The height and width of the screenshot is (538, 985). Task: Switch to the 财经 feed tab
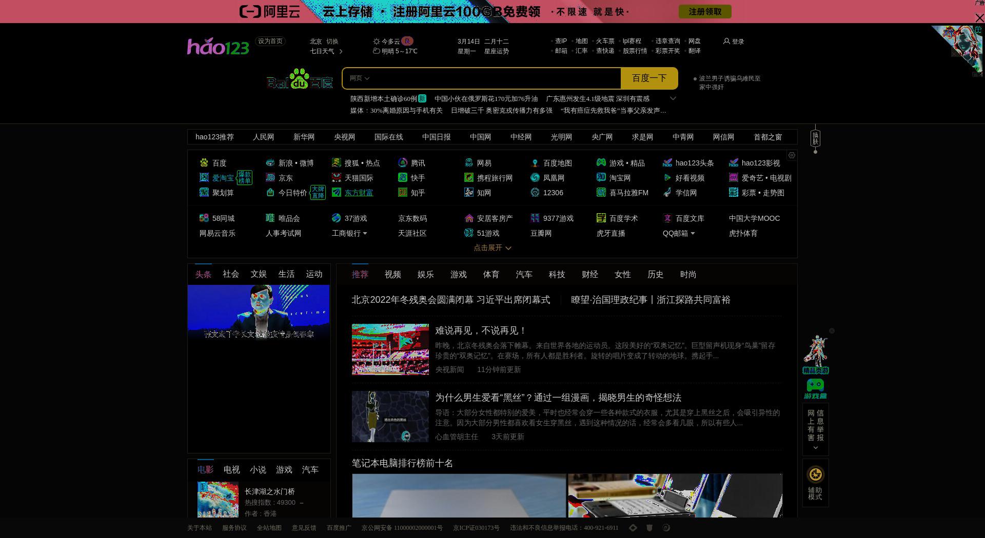point(590,275)
